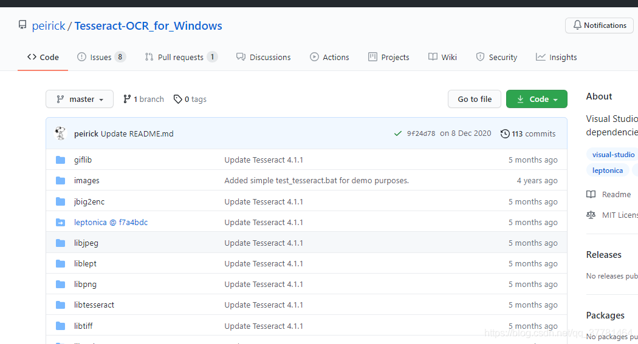The height and width of the screenshot is (344, 638).
Task: Click the libtesseract folder icon
Action: 61,305
